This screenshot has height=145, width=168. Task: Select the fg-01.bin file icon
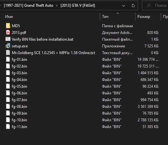pyautogui.click(x=8, y=60)
